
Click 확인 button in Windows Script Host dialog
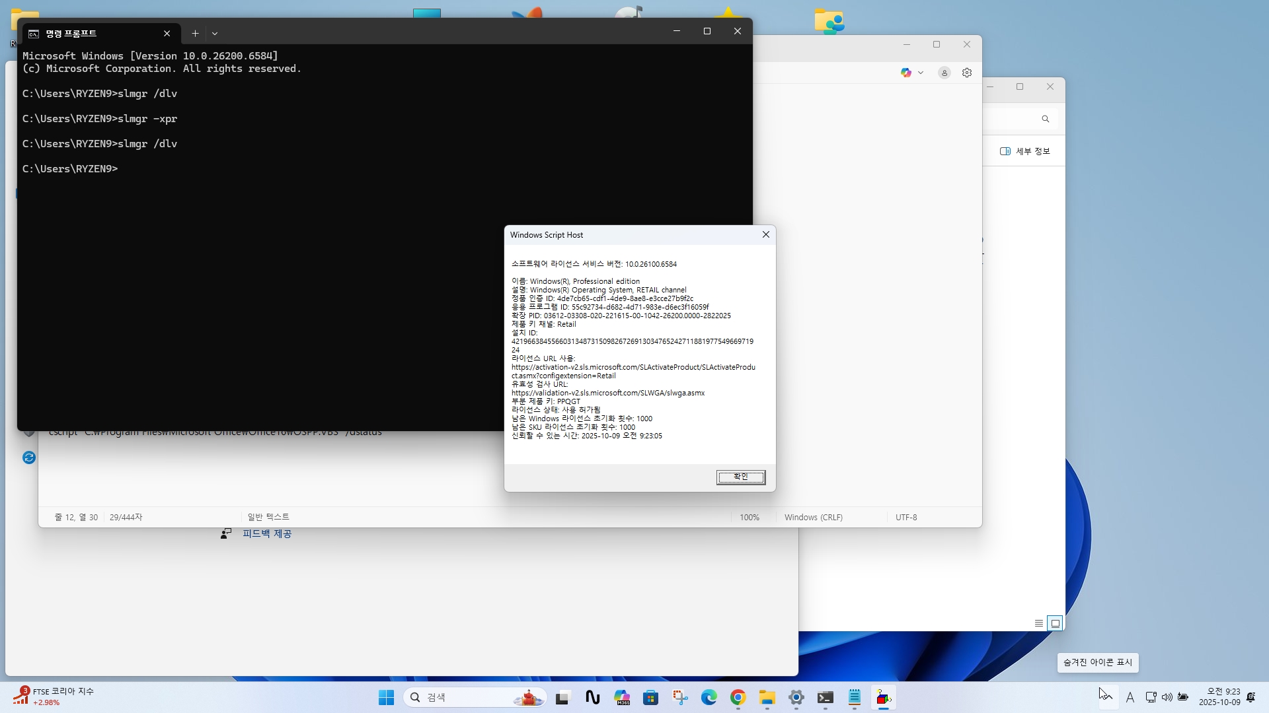tap(740, 477)
